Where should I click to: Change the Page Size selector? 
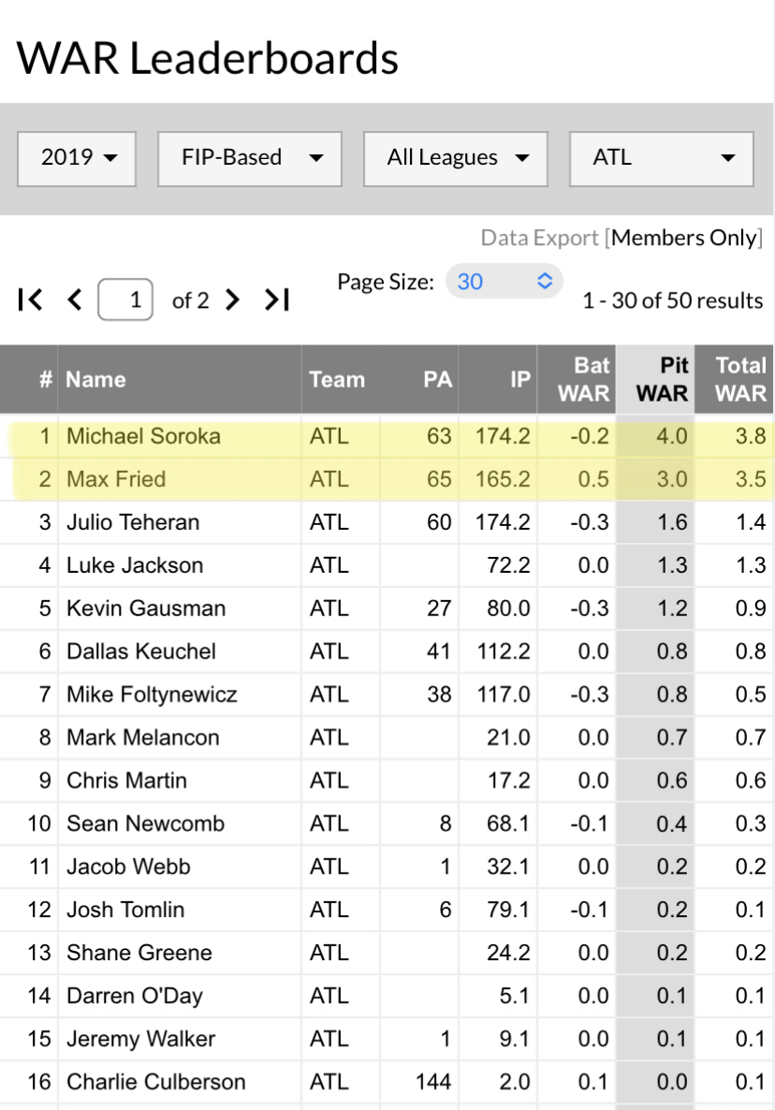point(504,281)
